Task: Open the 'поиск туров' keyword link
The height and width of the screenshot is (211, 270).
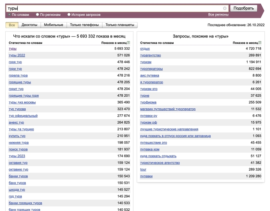Action: pyautogui.click(x=18, y=149)
